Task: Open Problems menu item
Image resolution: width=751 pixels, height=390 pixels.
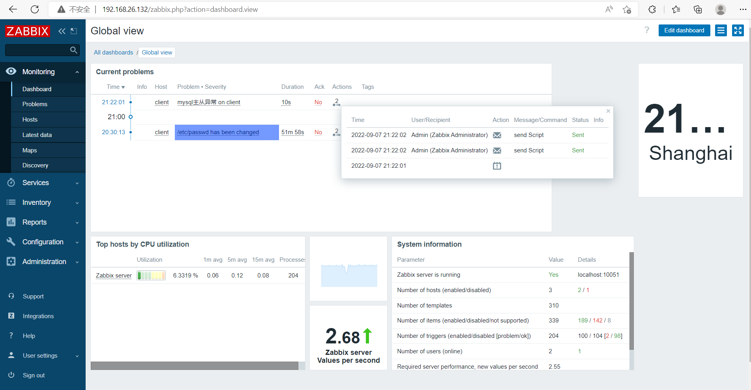Action: (x=35, y=104)
